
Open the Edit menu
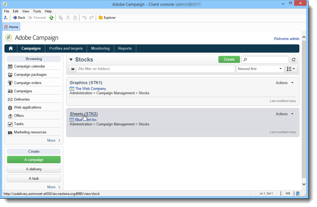pyautogui.click(x=16, y=11)
